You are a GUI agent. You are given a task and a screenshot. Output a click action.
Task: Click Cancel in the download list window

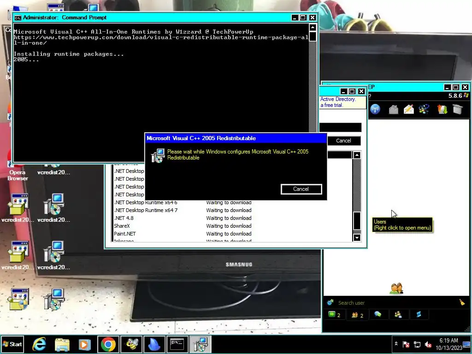[x=343, y=141]
